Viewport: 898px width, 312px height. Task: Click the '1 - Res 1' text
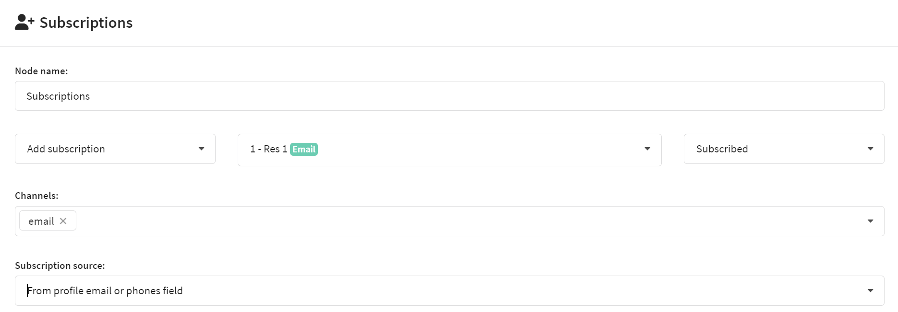[x=268, y=149]
